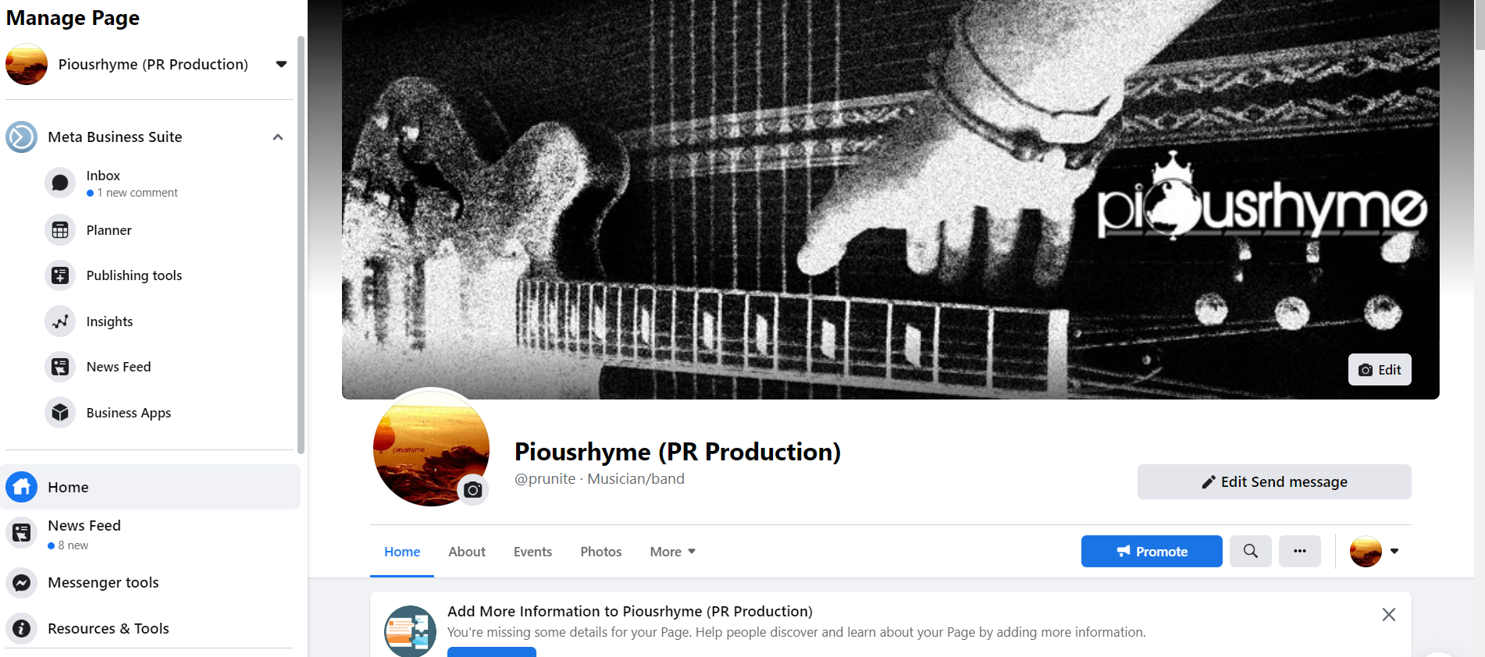
Task: Open the Inbox chat bubble icon
Action: point(60,183)
